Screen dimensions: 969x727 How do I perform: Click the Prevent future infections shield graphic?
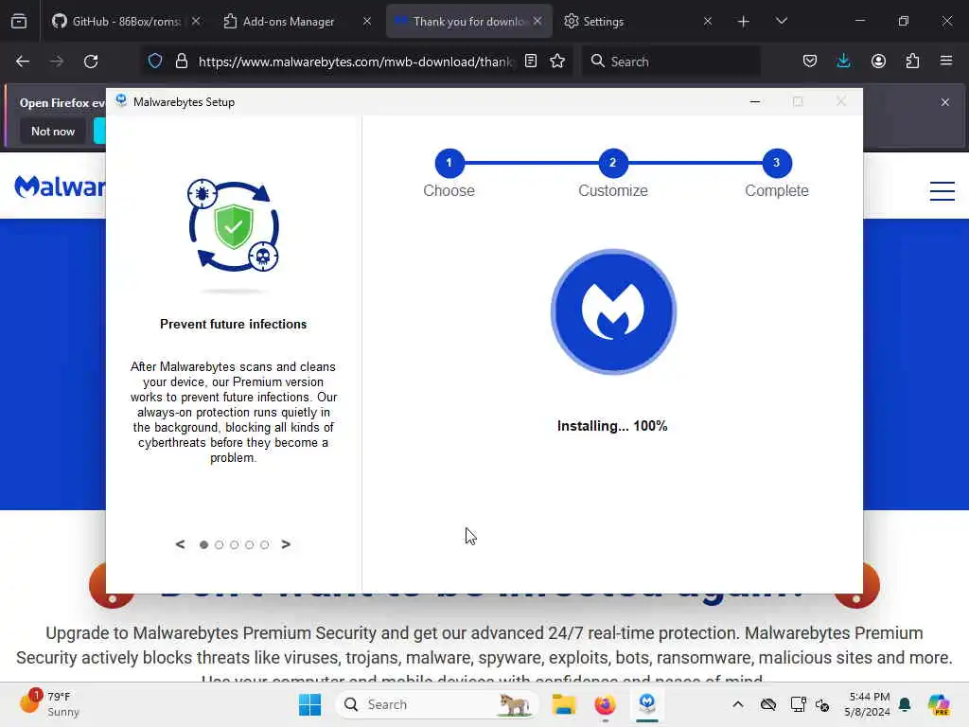(x=234, y=226)
